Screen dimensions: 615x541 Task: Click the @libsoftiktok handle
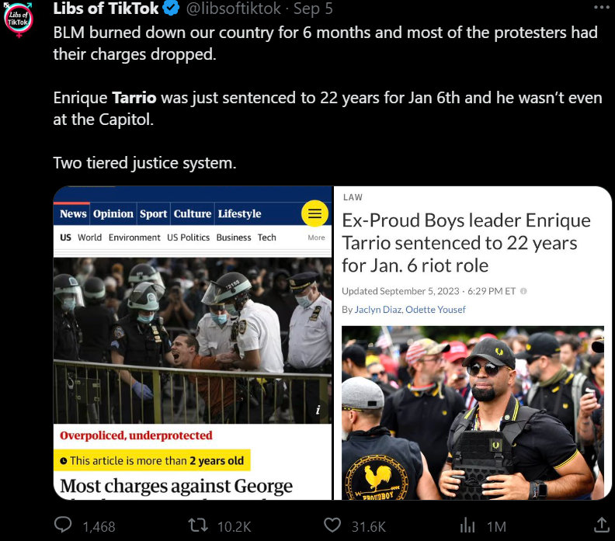[234, 9]
